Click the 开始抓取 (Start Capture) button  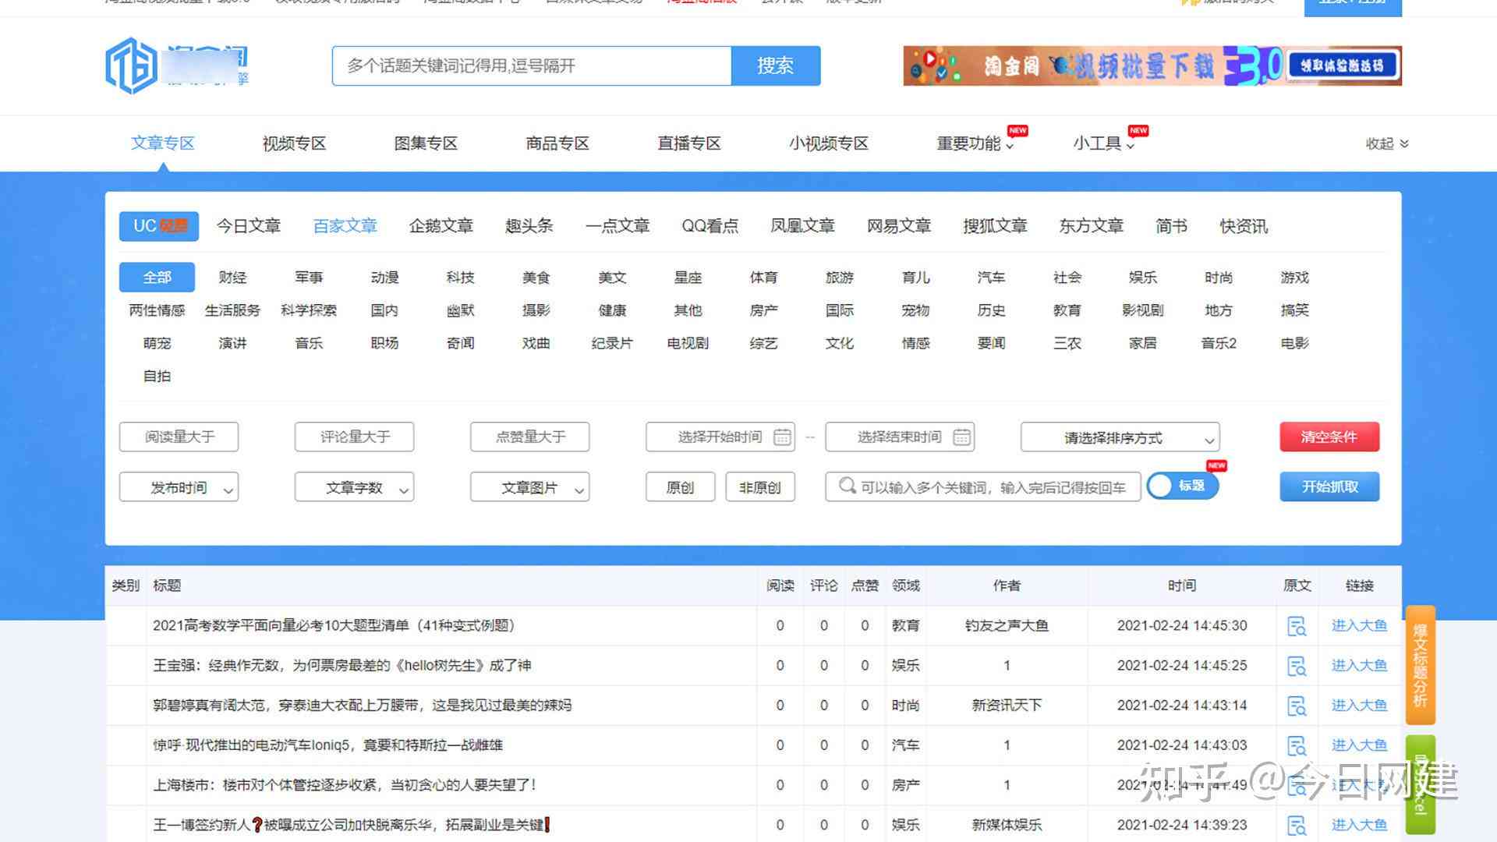(1326, 485)
